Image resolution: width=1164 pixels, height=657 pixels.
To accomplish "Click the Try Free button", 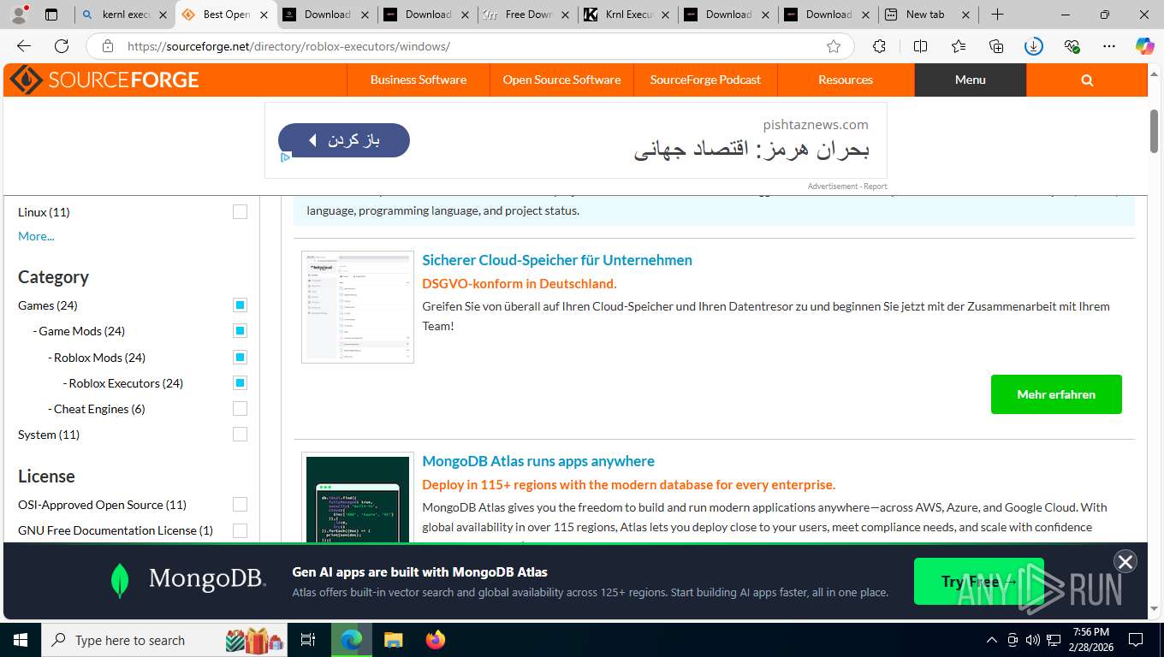I will 979,582.
